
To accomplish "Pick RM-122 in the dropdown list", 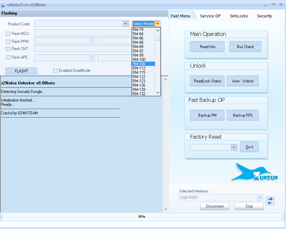I will pos(143,77).
